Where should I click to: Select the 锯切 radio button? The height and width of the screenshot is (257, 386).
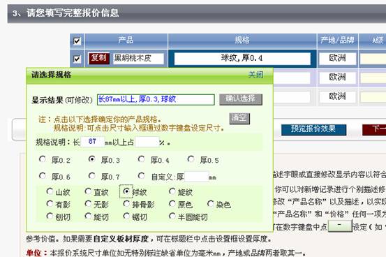(126, 216)
